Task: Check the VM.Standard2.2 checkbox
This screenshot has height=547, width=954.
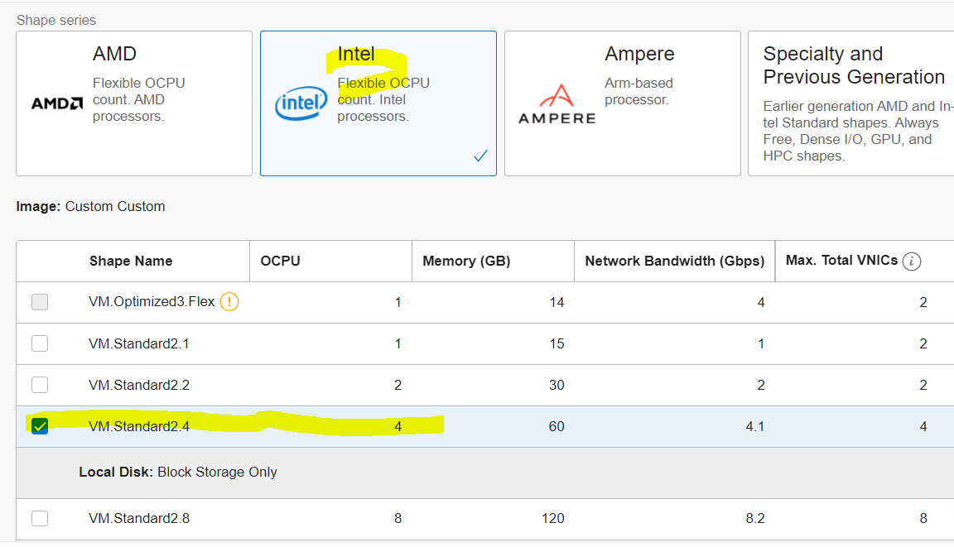Action: [40, 385]
